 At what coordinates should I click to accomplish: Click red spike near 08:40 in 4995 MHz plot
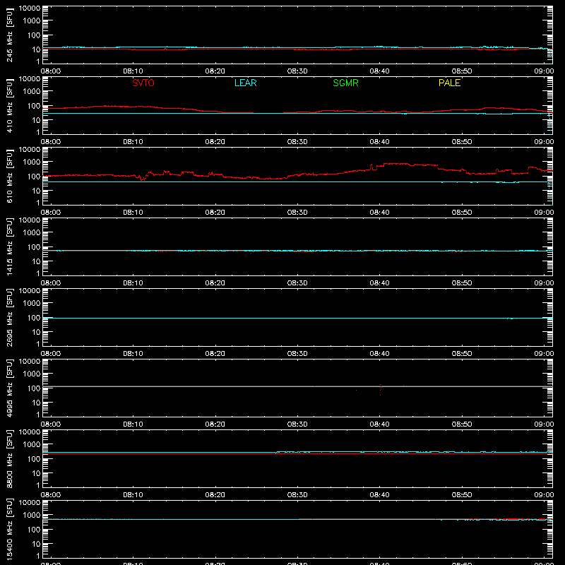pyautogui.click(x=381, y=389)
